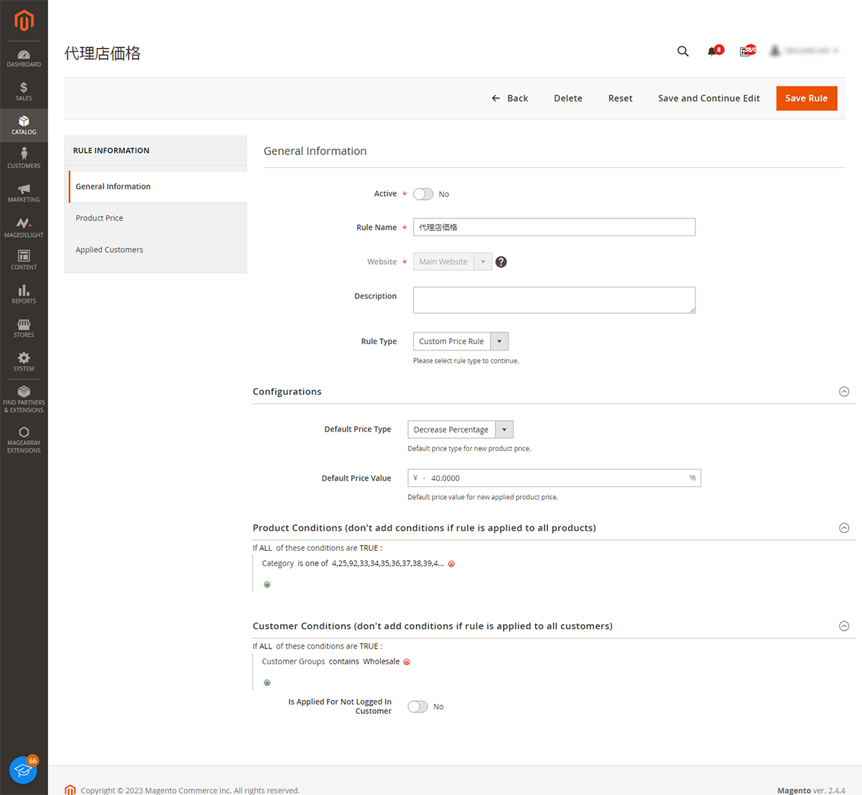Click the Delete button

(x=568, y=98)
